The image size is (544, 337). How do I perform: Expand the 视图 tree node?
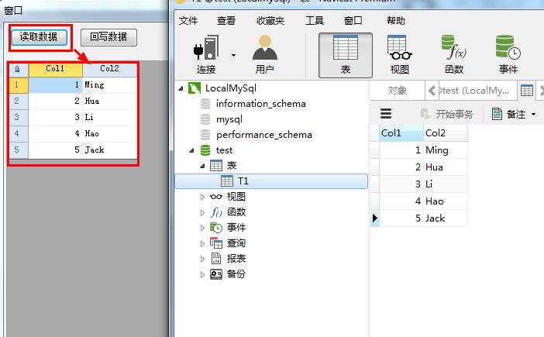pos(202,197)
